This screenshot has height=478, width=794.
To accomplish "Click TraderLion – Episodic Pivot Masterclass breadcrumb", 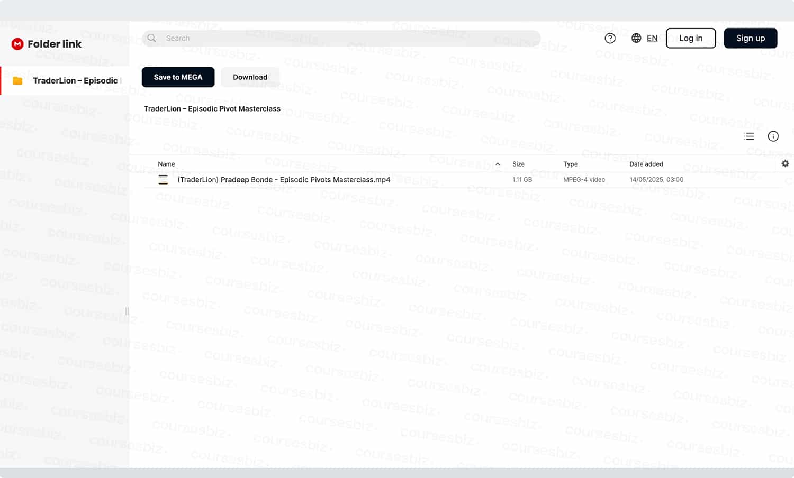I will 212,109.
